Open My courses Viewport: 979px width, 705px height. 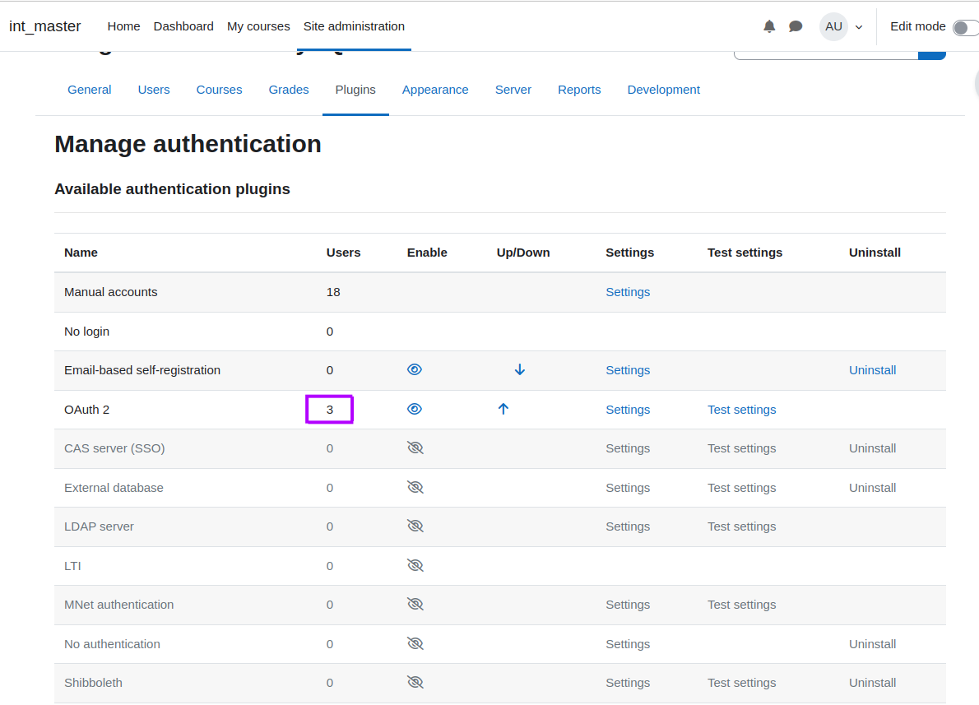click(x=258, y=26)
